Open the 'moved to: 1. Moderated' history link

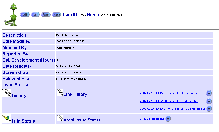[169, 101]
